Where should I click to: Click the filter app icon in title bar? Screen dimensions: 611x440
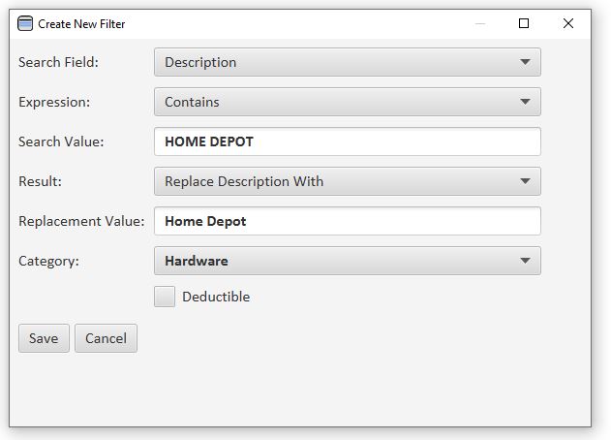(x=25, y=24)
